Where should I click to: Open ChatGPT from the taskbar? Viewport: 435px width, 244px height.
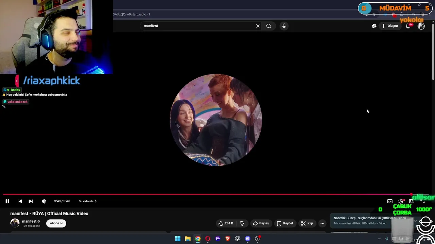[x=238, y=239]
